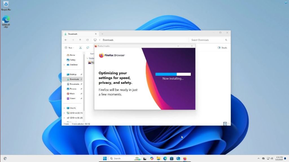Unpin Documents using its pin icon

click(81, 84)
